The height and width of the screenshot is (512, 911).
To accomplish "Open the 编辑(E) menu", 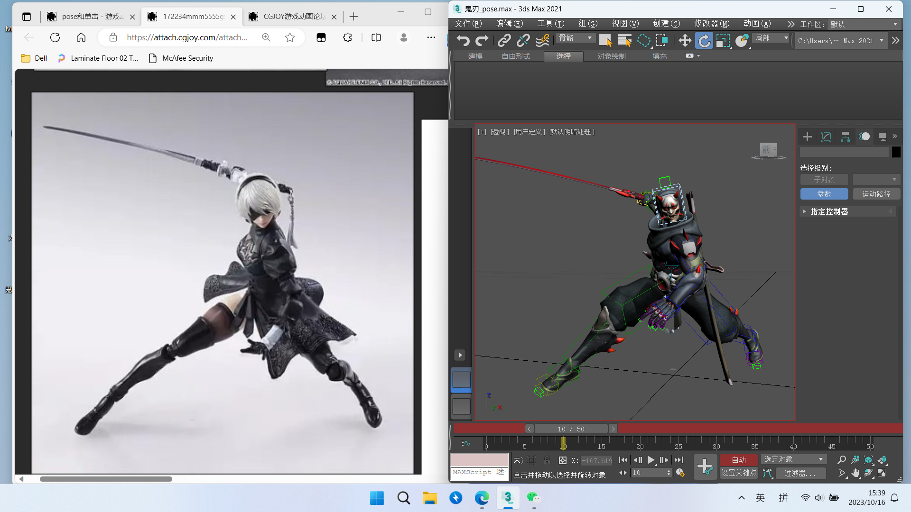I will (x=509, y=24).
